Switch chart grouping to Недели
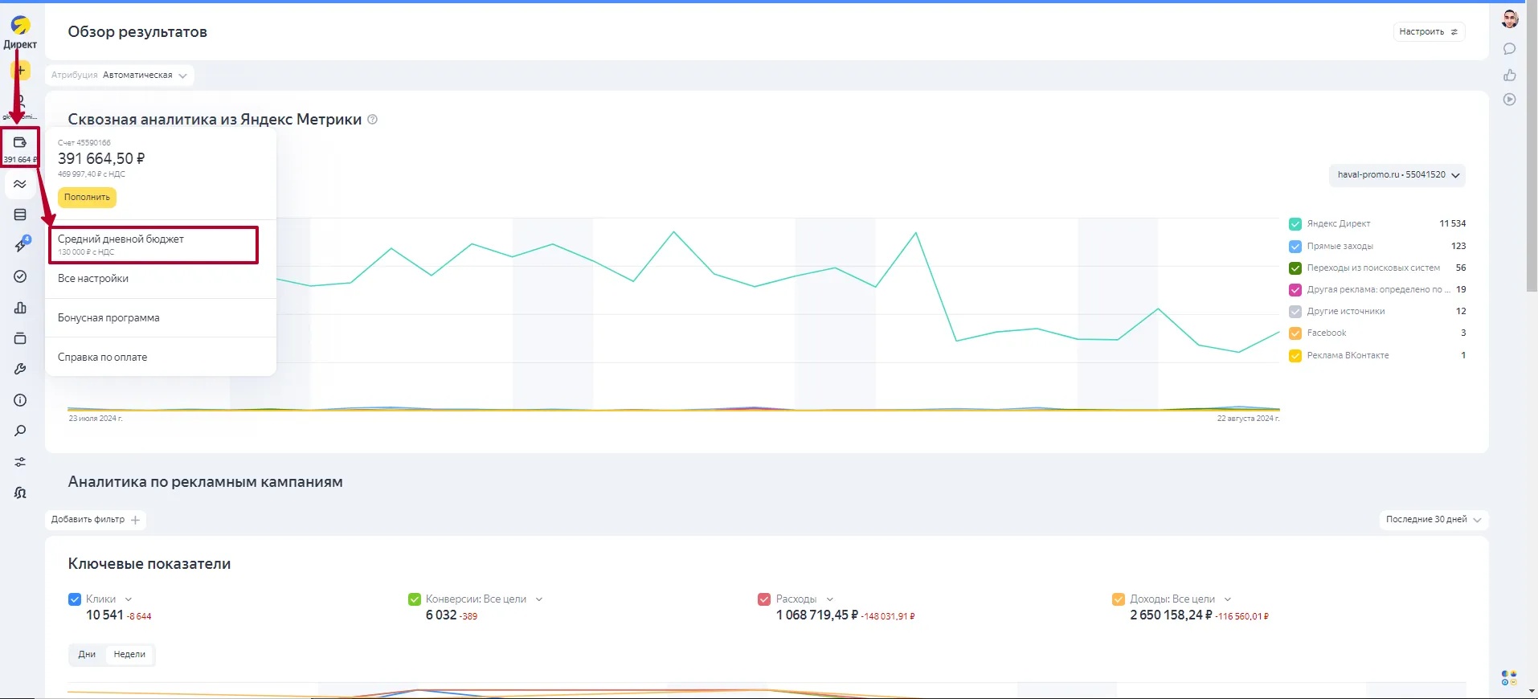Image resolution: width=1538 pixels, height=699 pixels. pos(129,655)
